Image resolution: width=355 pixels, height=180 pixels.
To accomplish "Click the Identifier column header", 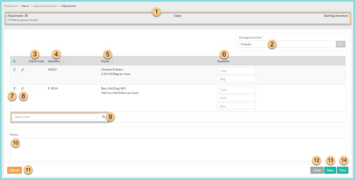I will tap(54, 61).
